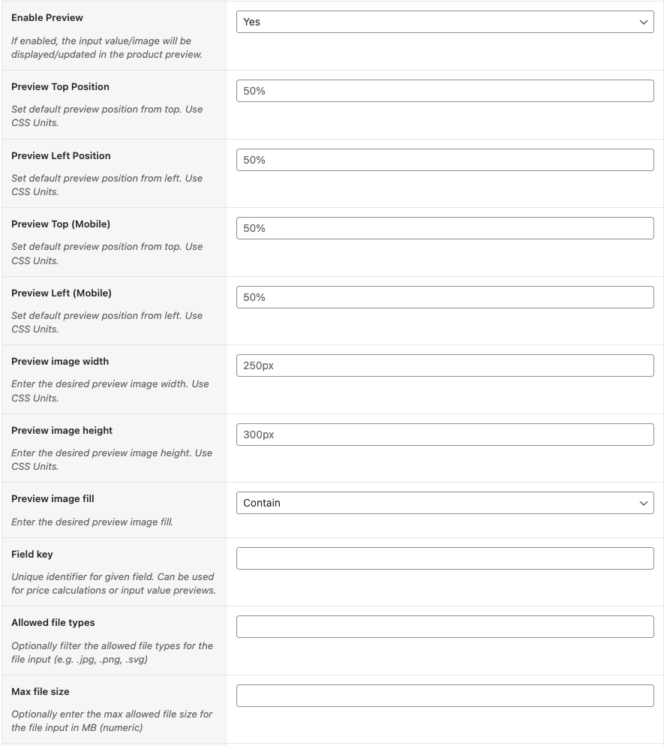Click the 'Preview Top Position' label
Image resolution: width=667 pixels, height=746 pixels.
(60, 86)
